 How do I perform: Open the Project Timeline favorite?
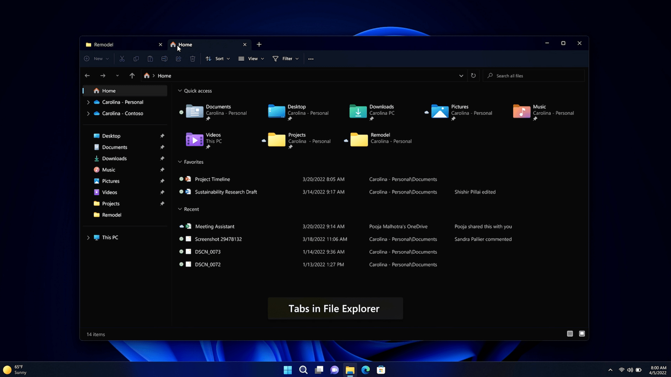212,179
